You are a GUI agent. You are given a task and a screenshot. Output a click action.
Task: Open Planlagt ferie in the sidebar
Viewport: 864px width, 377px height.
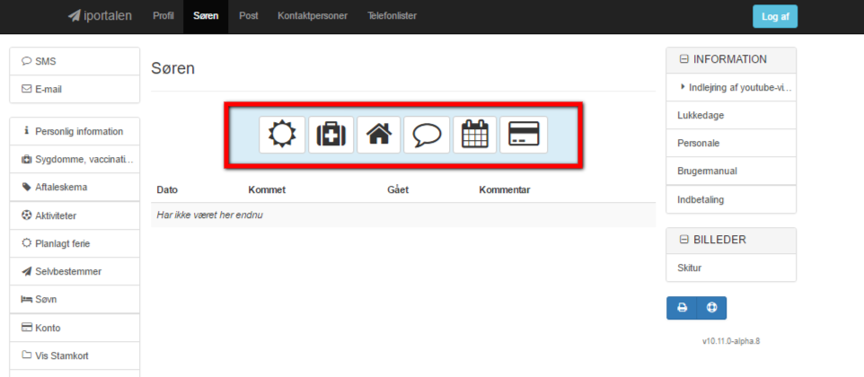75,243
